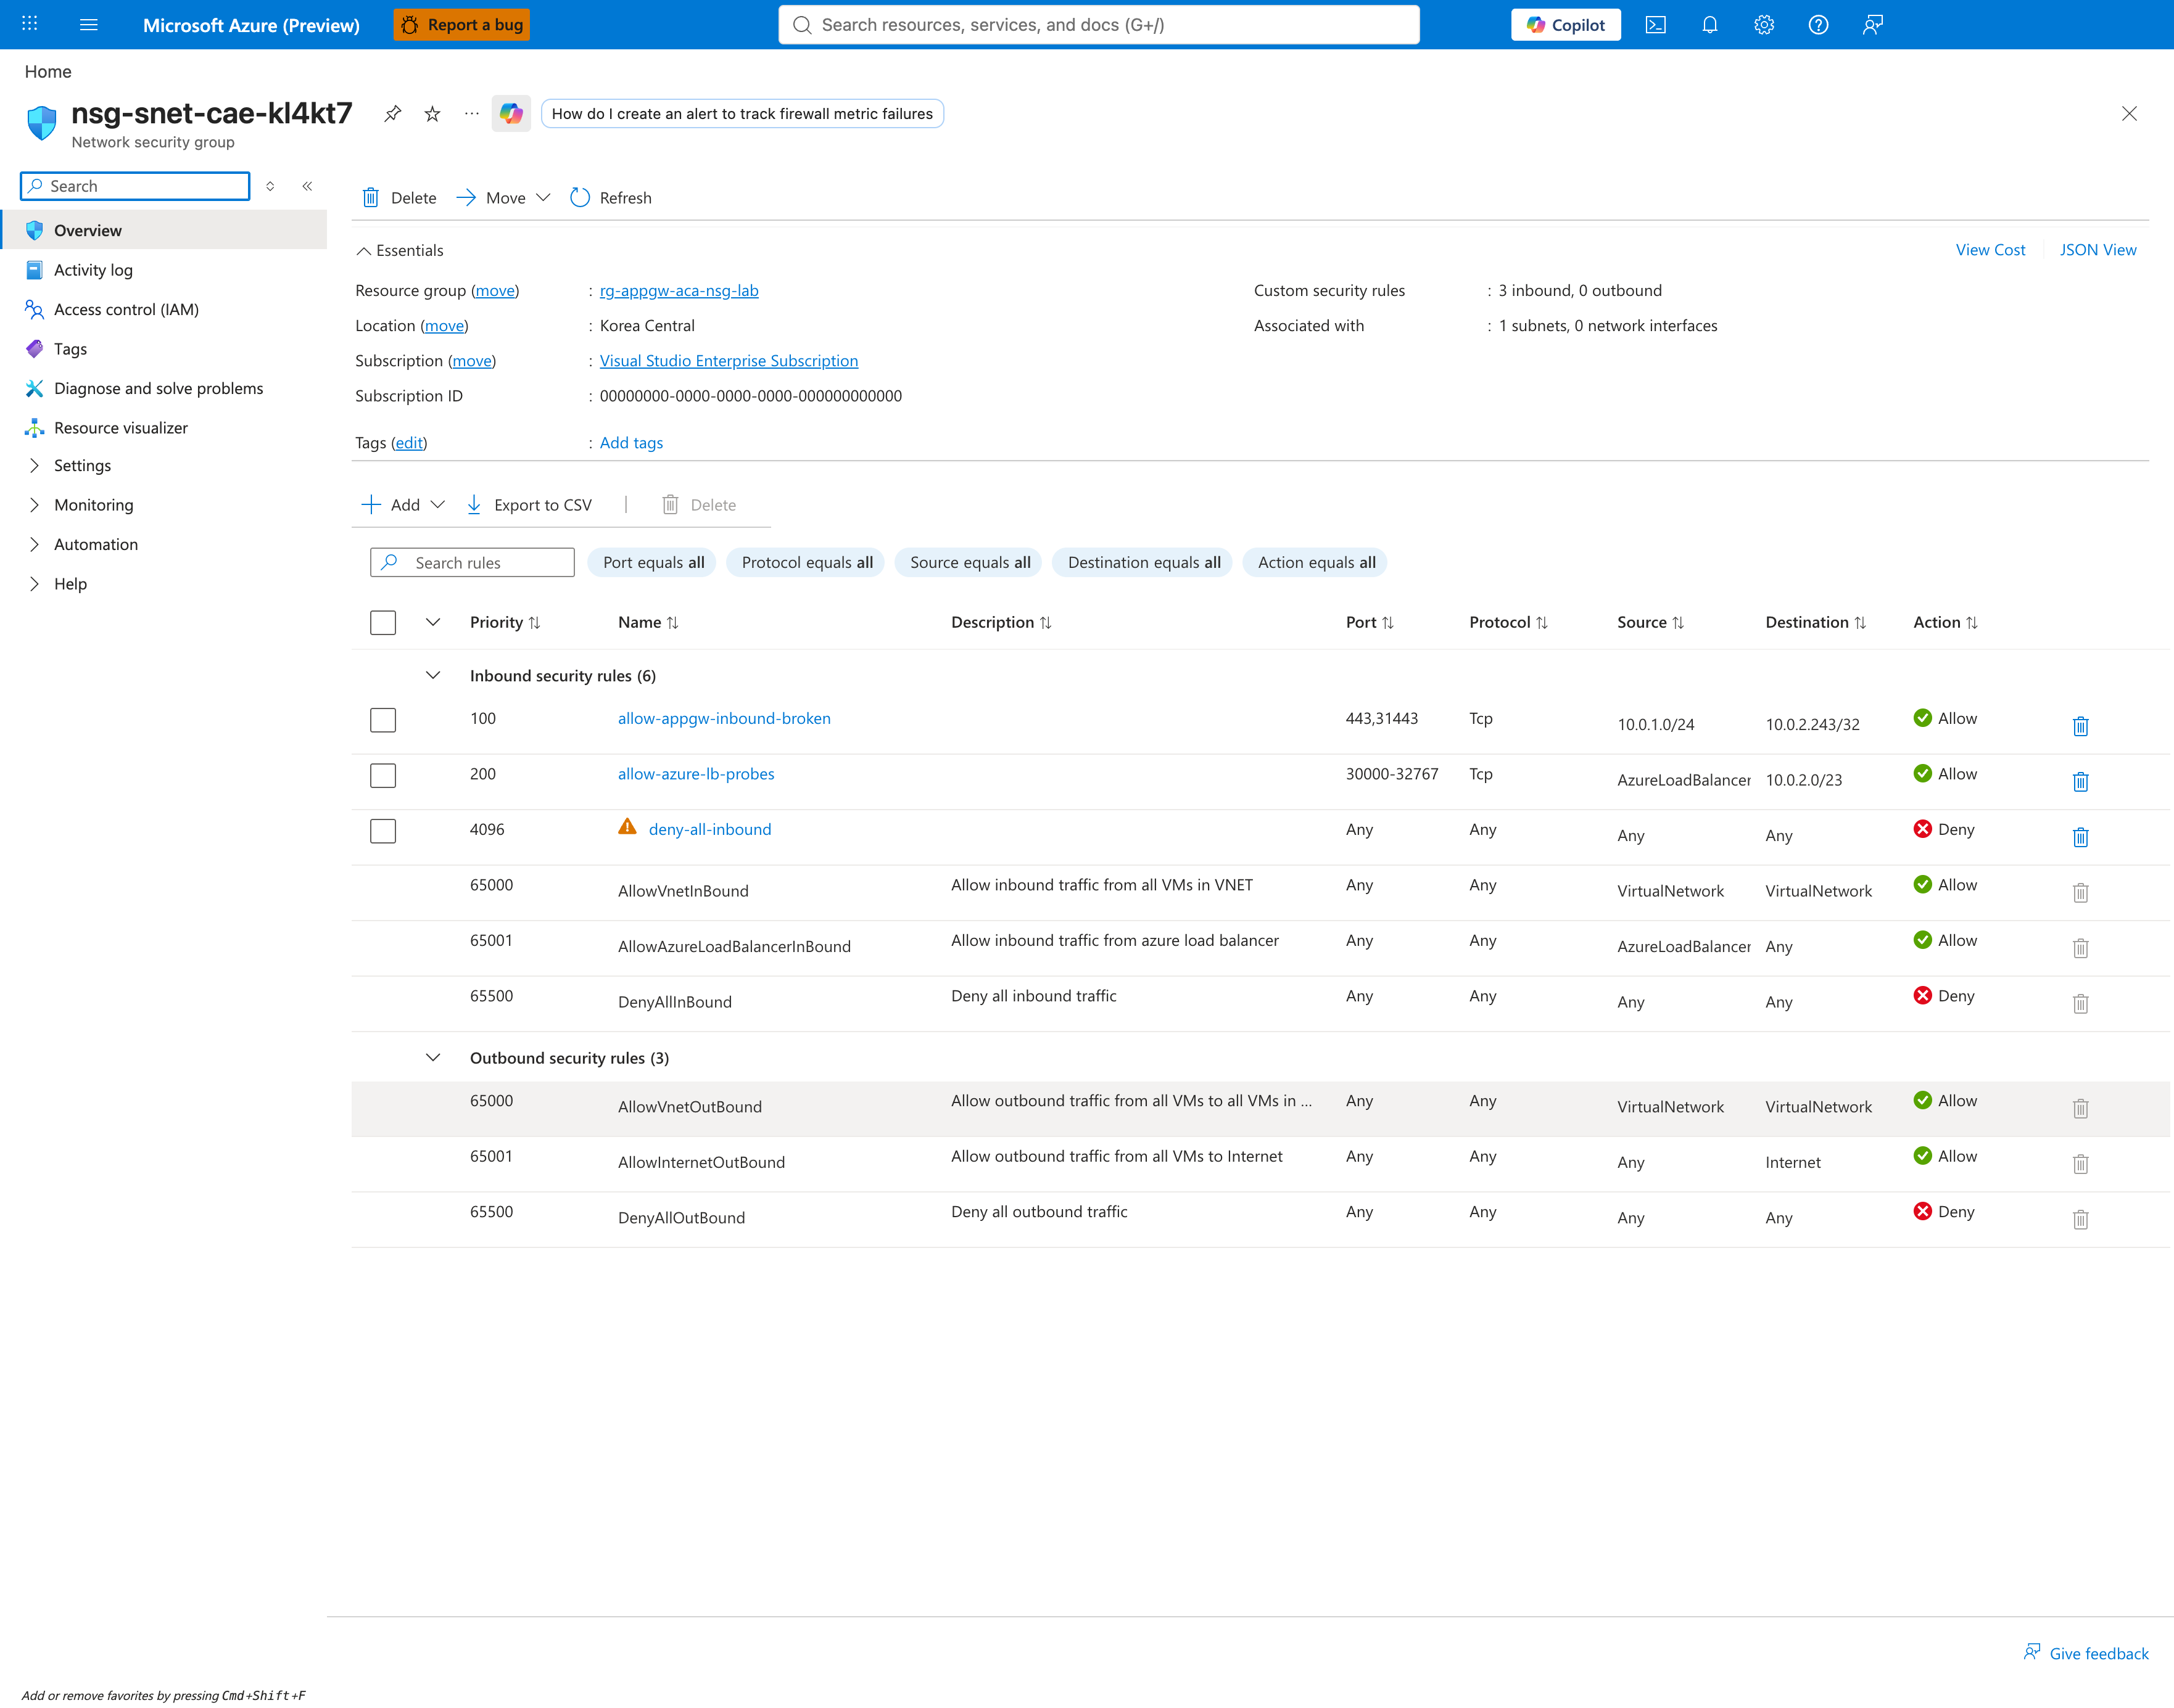Open the help question mark icon
This screenshot has height=1708, width=2174.
(1818, 24)
